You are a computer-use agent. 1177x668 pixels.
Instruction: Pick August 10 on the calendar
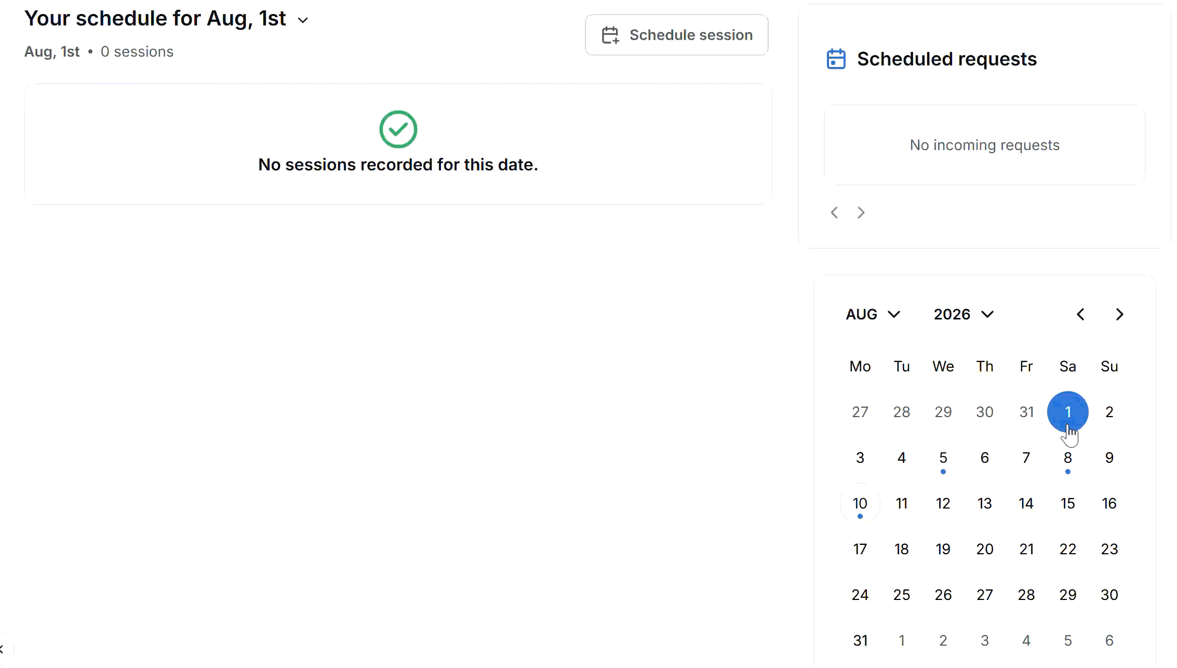860,503
